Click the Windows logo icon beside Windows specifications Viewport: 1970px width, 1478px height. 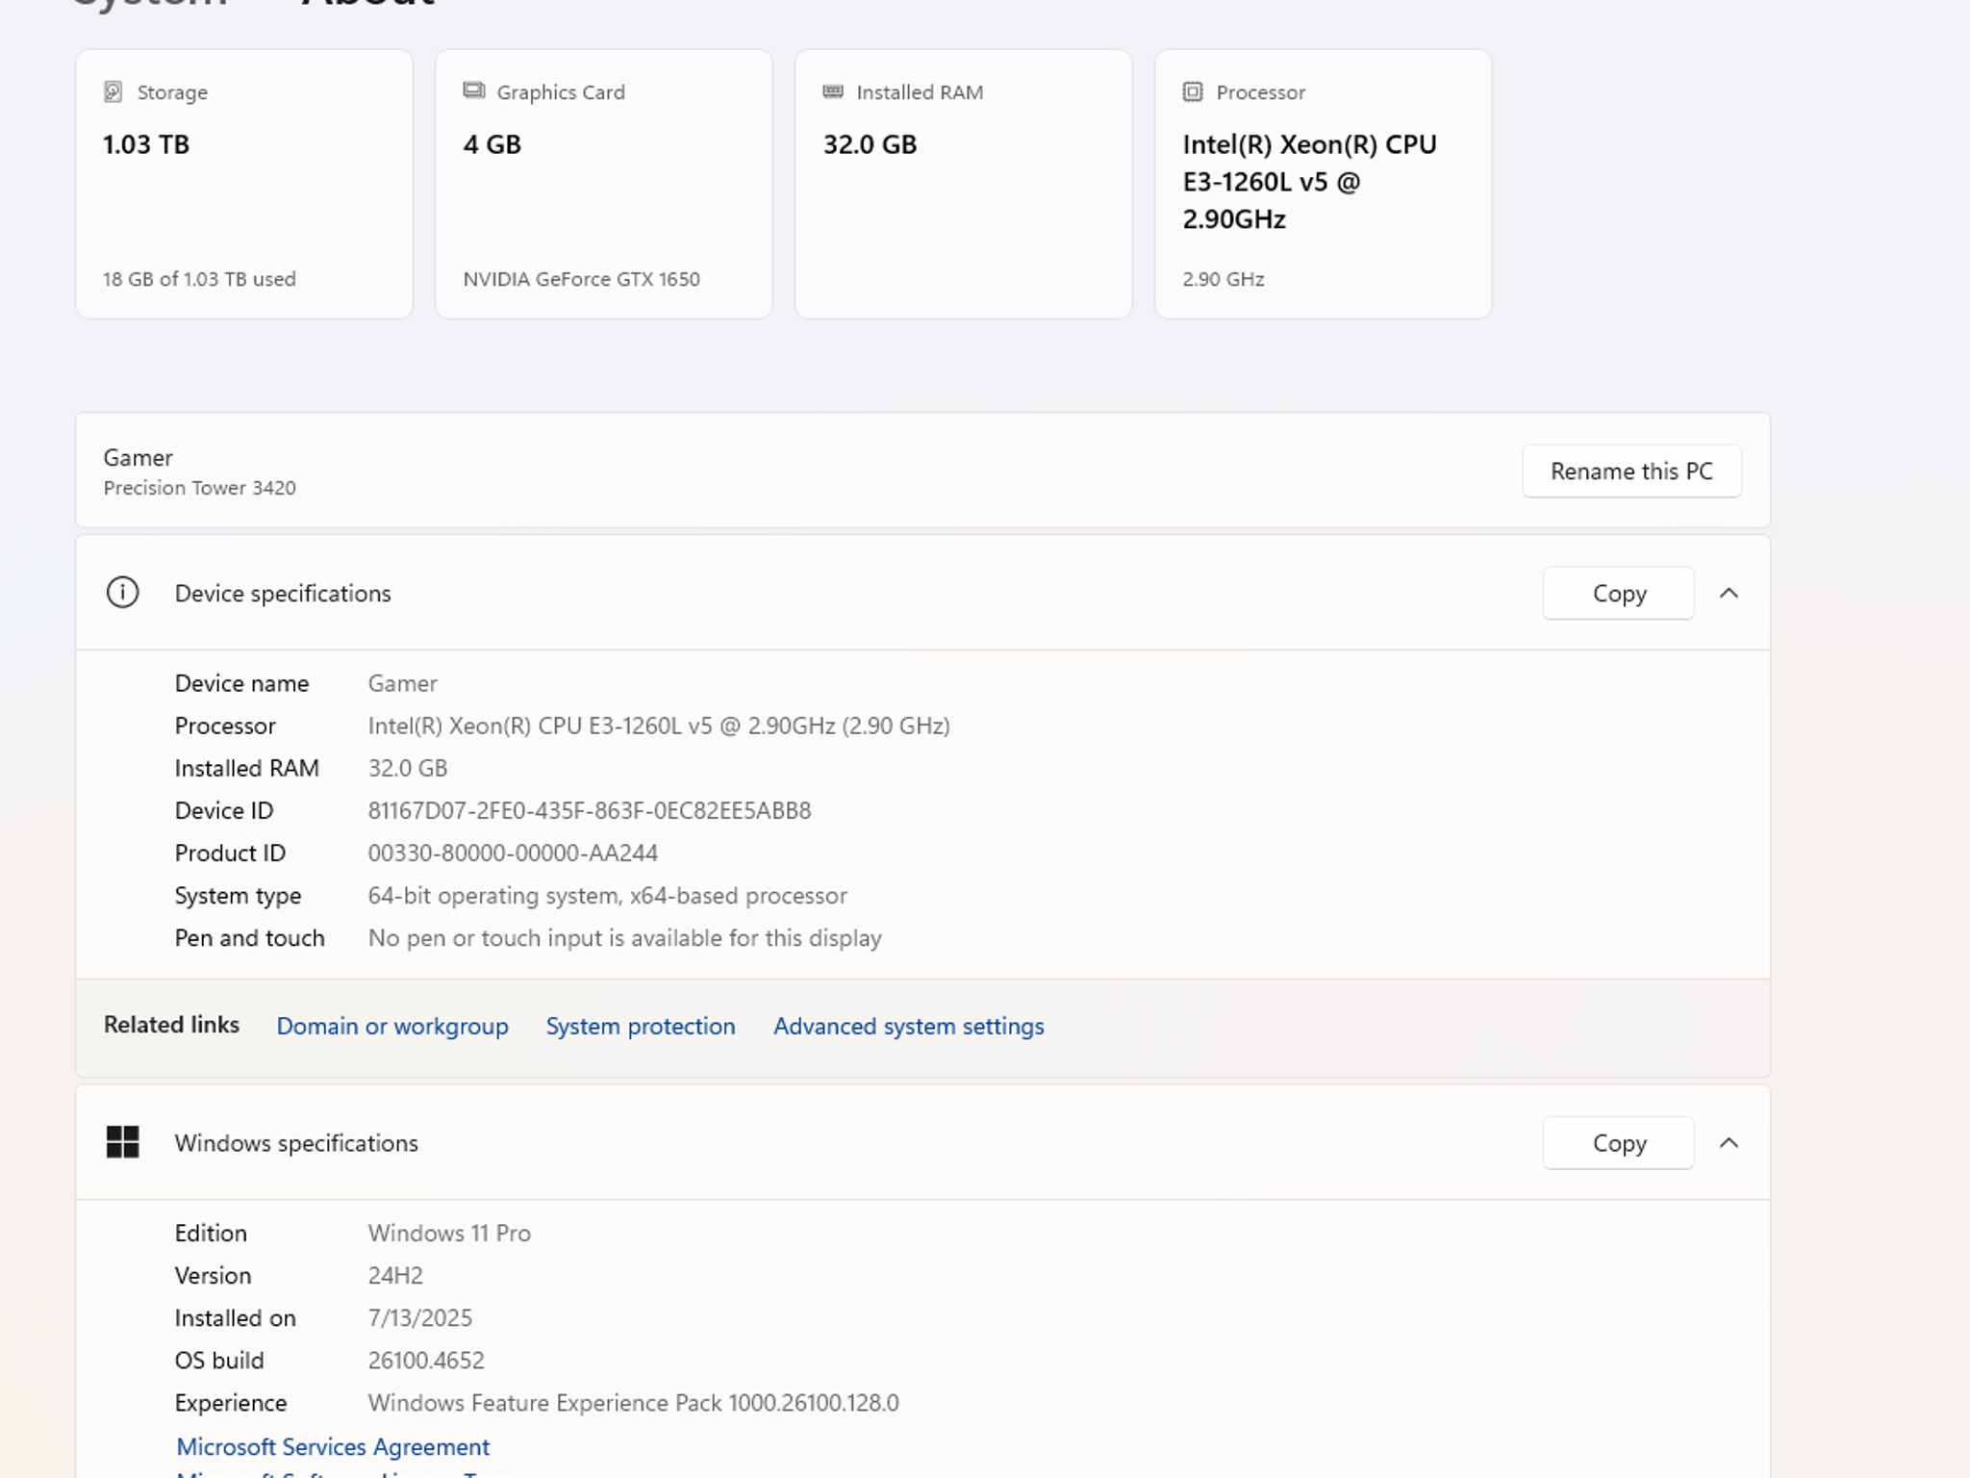122,1142
